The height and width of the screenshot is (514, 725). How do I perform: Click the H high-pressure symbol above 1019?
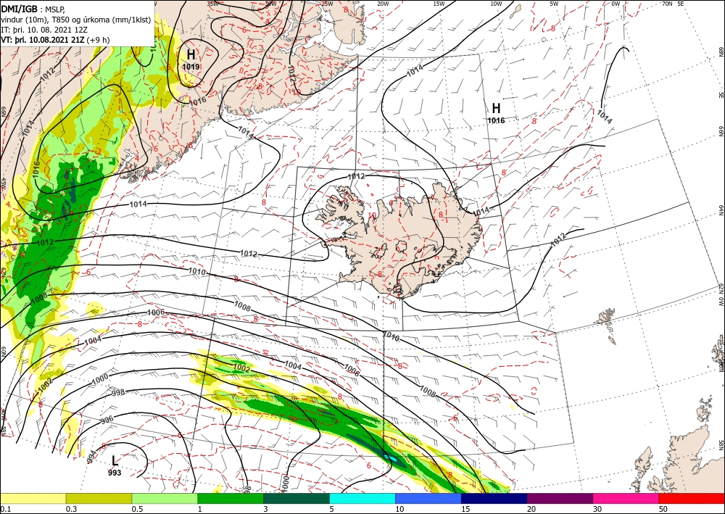[x=191, y=54]
